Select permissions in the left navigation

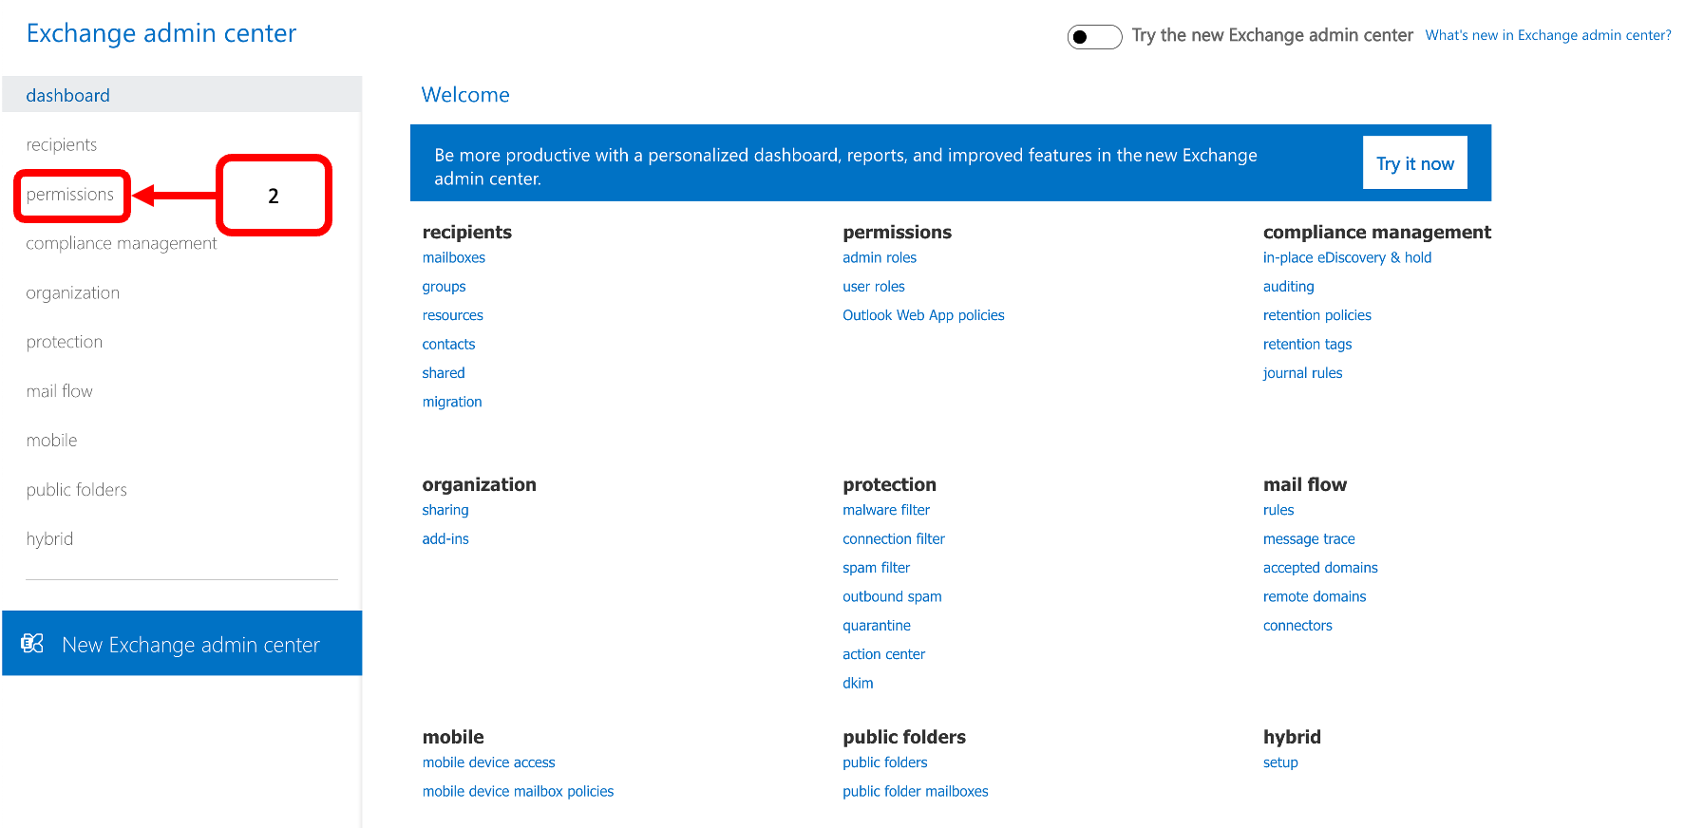[70, 195]
